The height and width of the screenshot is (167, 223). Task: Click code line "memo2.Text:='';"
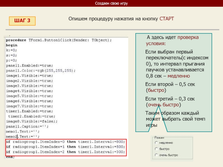click(x=23, y=137)
